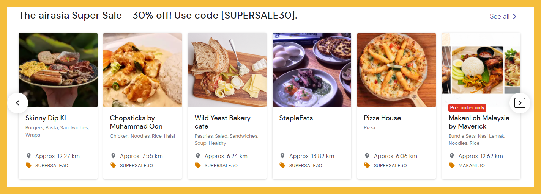Click Wild Yeast Bakery cafe bread board image
This screenshot has height=194, width=541.
point(227,70)
